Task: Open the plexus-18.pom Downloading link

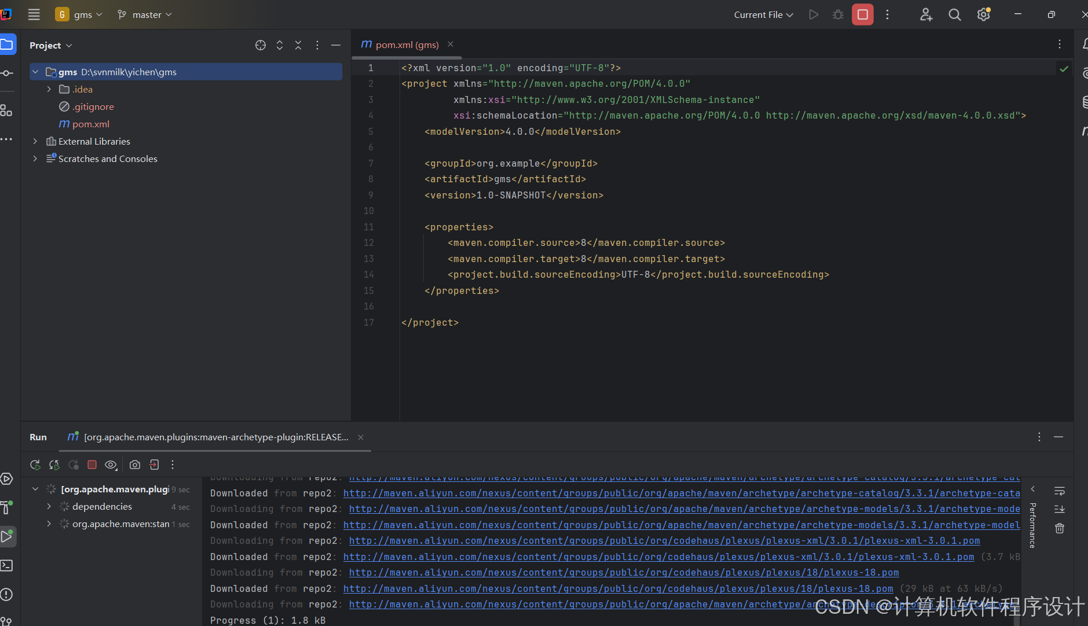Action: click(624, 573)
